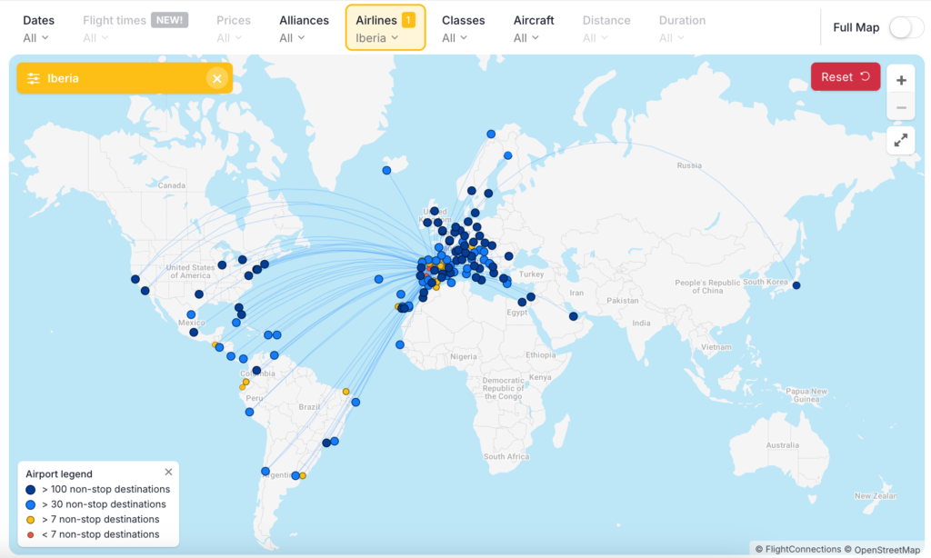Open the Prices filter dropdown
This screenshot has width=931, height=558.
234,28
